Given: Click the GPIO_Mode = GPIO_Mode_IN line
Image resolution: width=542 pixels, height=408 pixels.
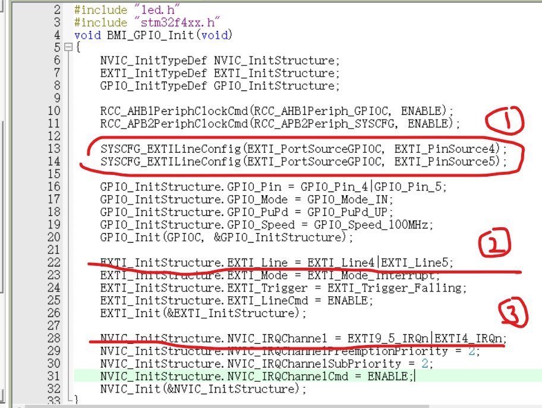Looking at the screenshot, I should click(247, 199).
